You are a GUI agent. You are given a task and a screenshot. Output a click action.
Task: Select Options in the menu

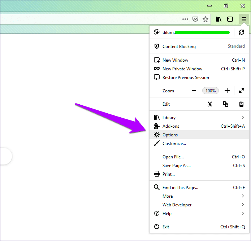click(x=199, y=135)
